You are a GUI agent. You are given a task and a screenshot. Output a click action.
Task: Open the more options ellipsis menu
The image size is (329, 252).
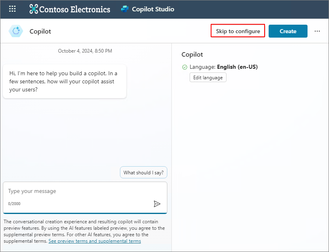click(x=317, y=31)
